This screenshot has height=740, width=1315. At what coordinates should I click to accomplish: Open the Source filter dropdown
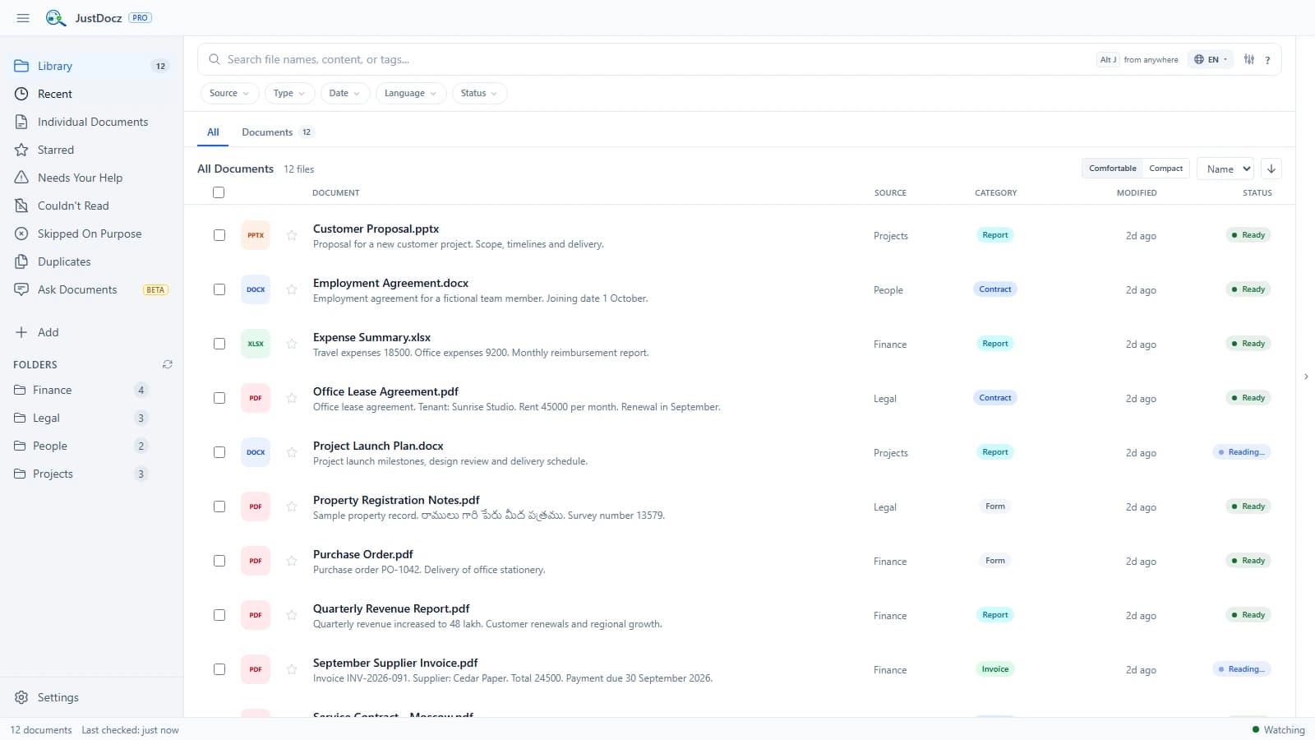[229, 93]
